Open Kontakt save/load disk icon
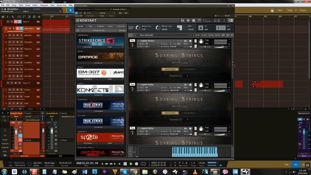 (183, 20)
